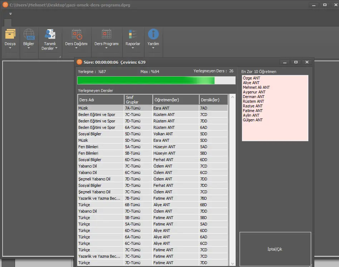Image resolution: width=339 pixels, height=267 pixels.
Task: Sort by the Ders Adı column header
Action: coord(100,99)
